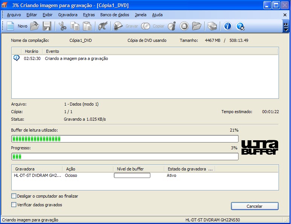Viewport: 291px width, 224px height.
Task: Open the Arquivo menu
Action: pos(14,15)
